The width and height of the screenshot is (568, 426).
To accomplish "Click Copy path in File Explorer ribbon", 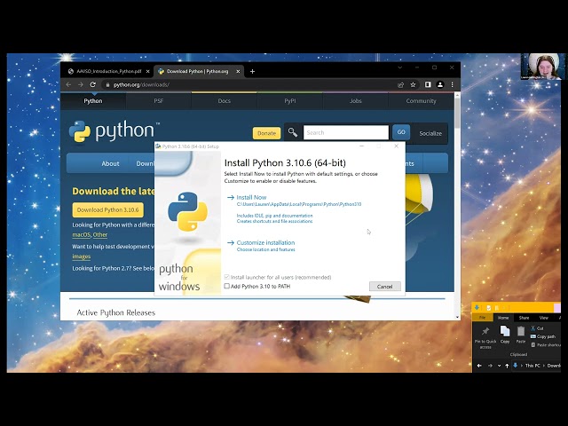I will coord(543,336).
